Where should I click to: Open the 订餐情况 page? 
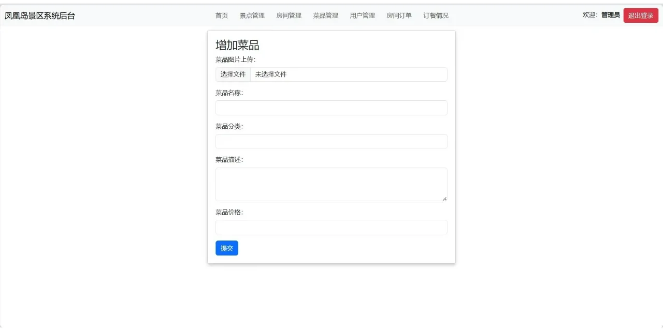point(436,16)
